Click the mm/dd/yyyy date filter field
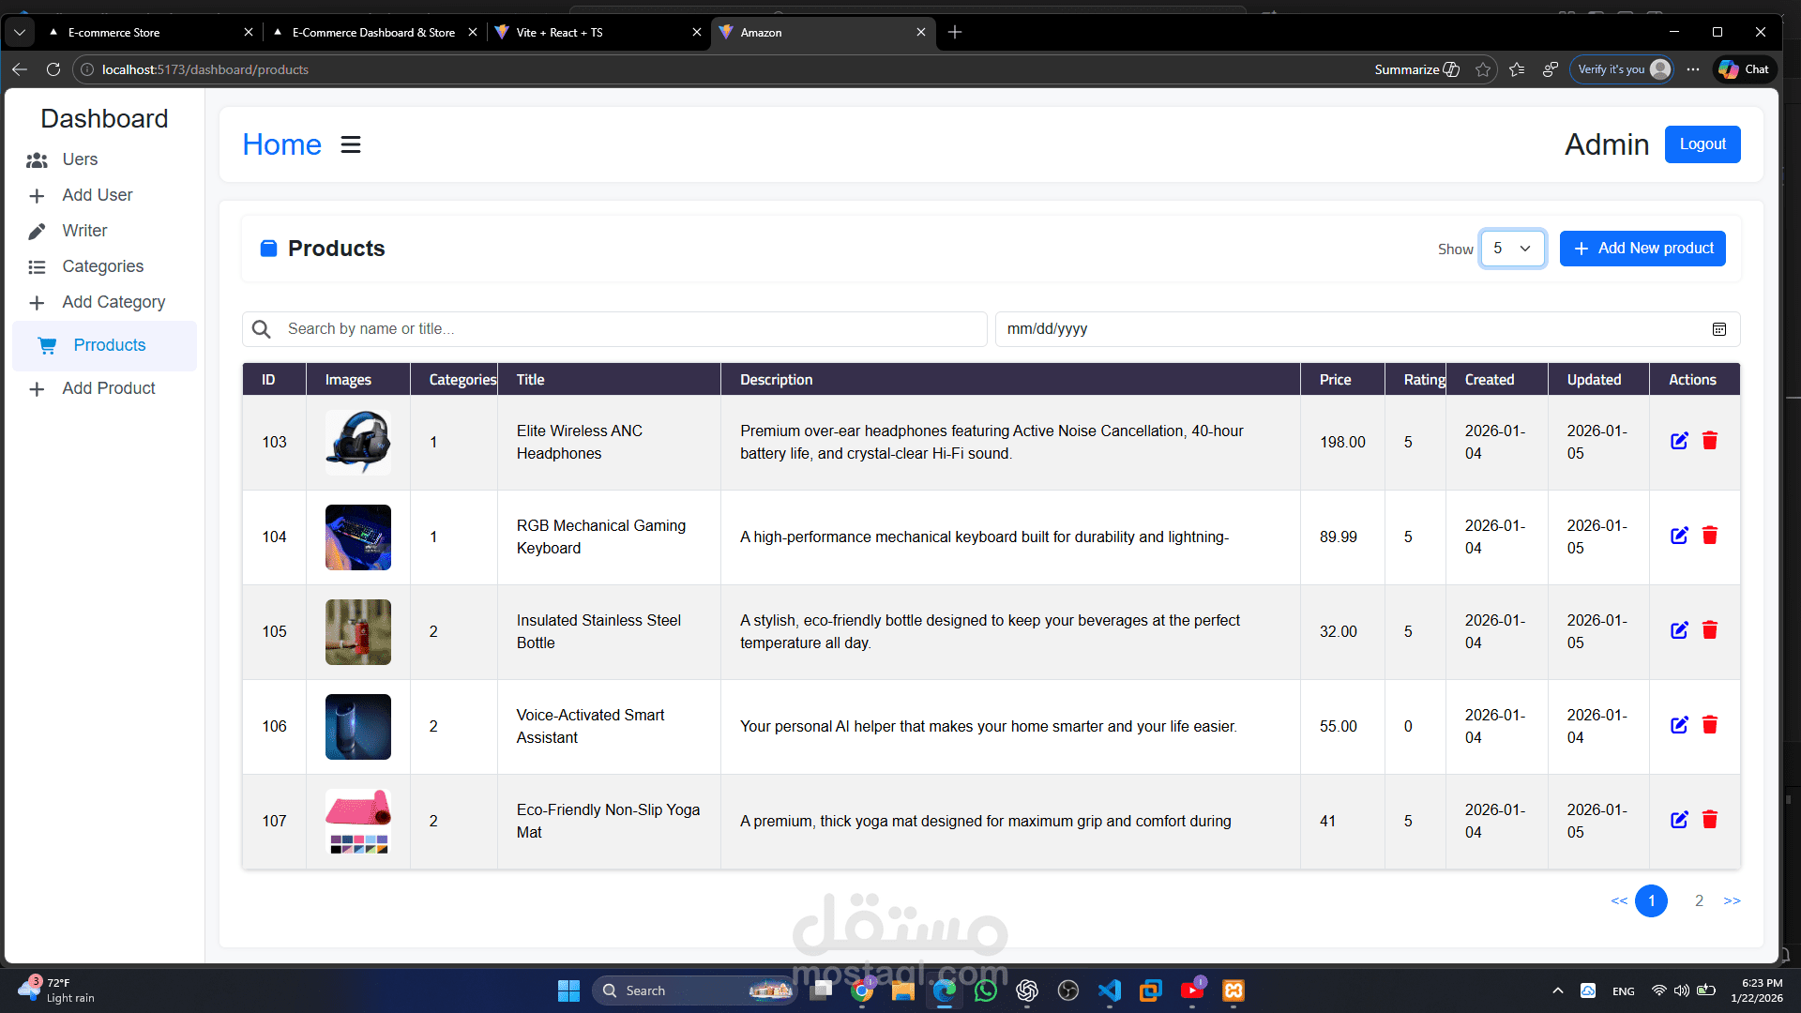This screenshot has height=1013, width=1801. 1368,329
